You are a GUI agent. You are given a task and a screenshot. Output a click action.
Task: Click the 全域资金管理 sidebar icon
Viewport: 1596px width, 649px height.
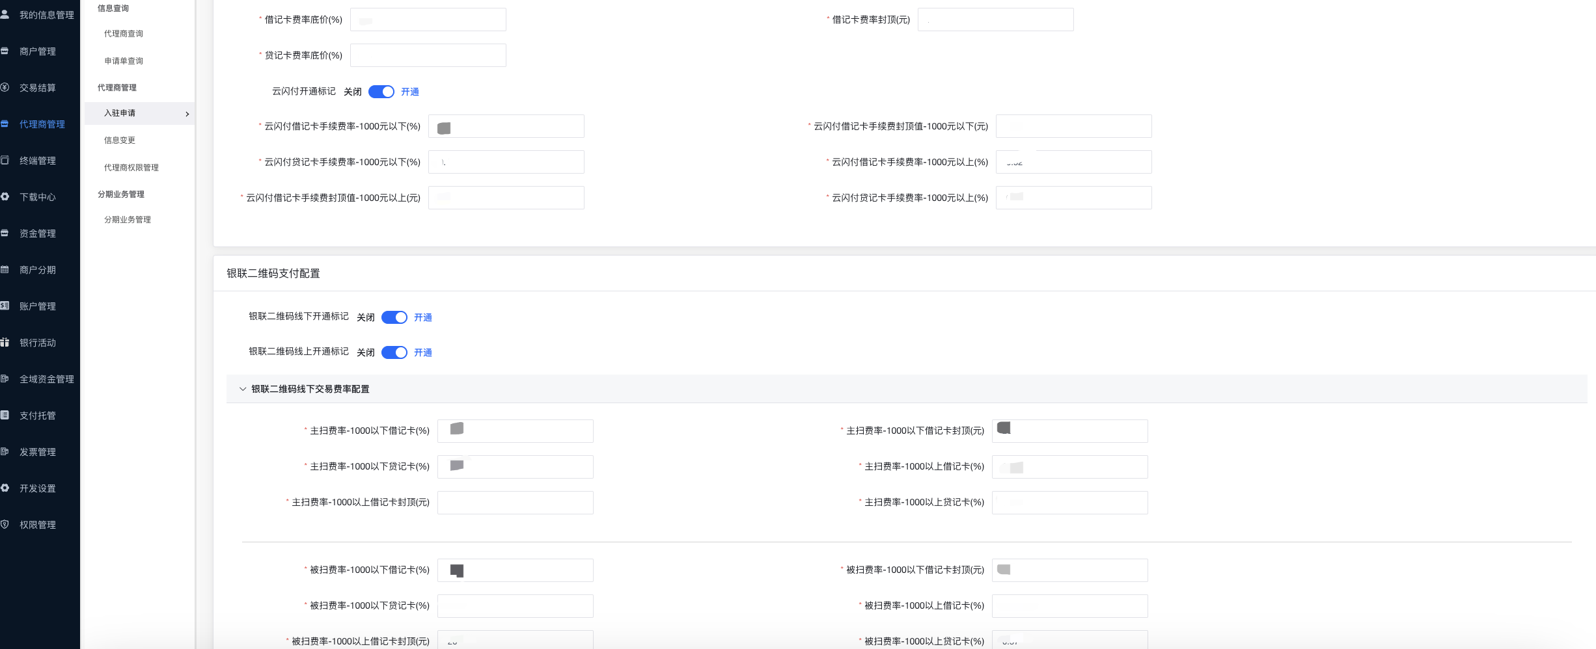5,378
